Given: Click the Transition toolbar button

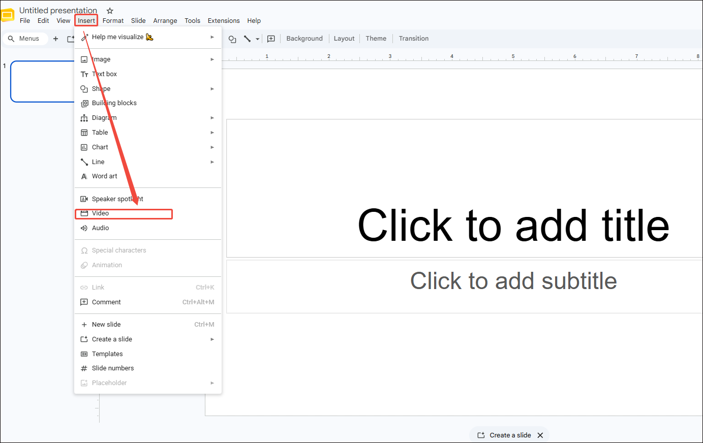Looking at the screenshot, I should pos(414,39).
